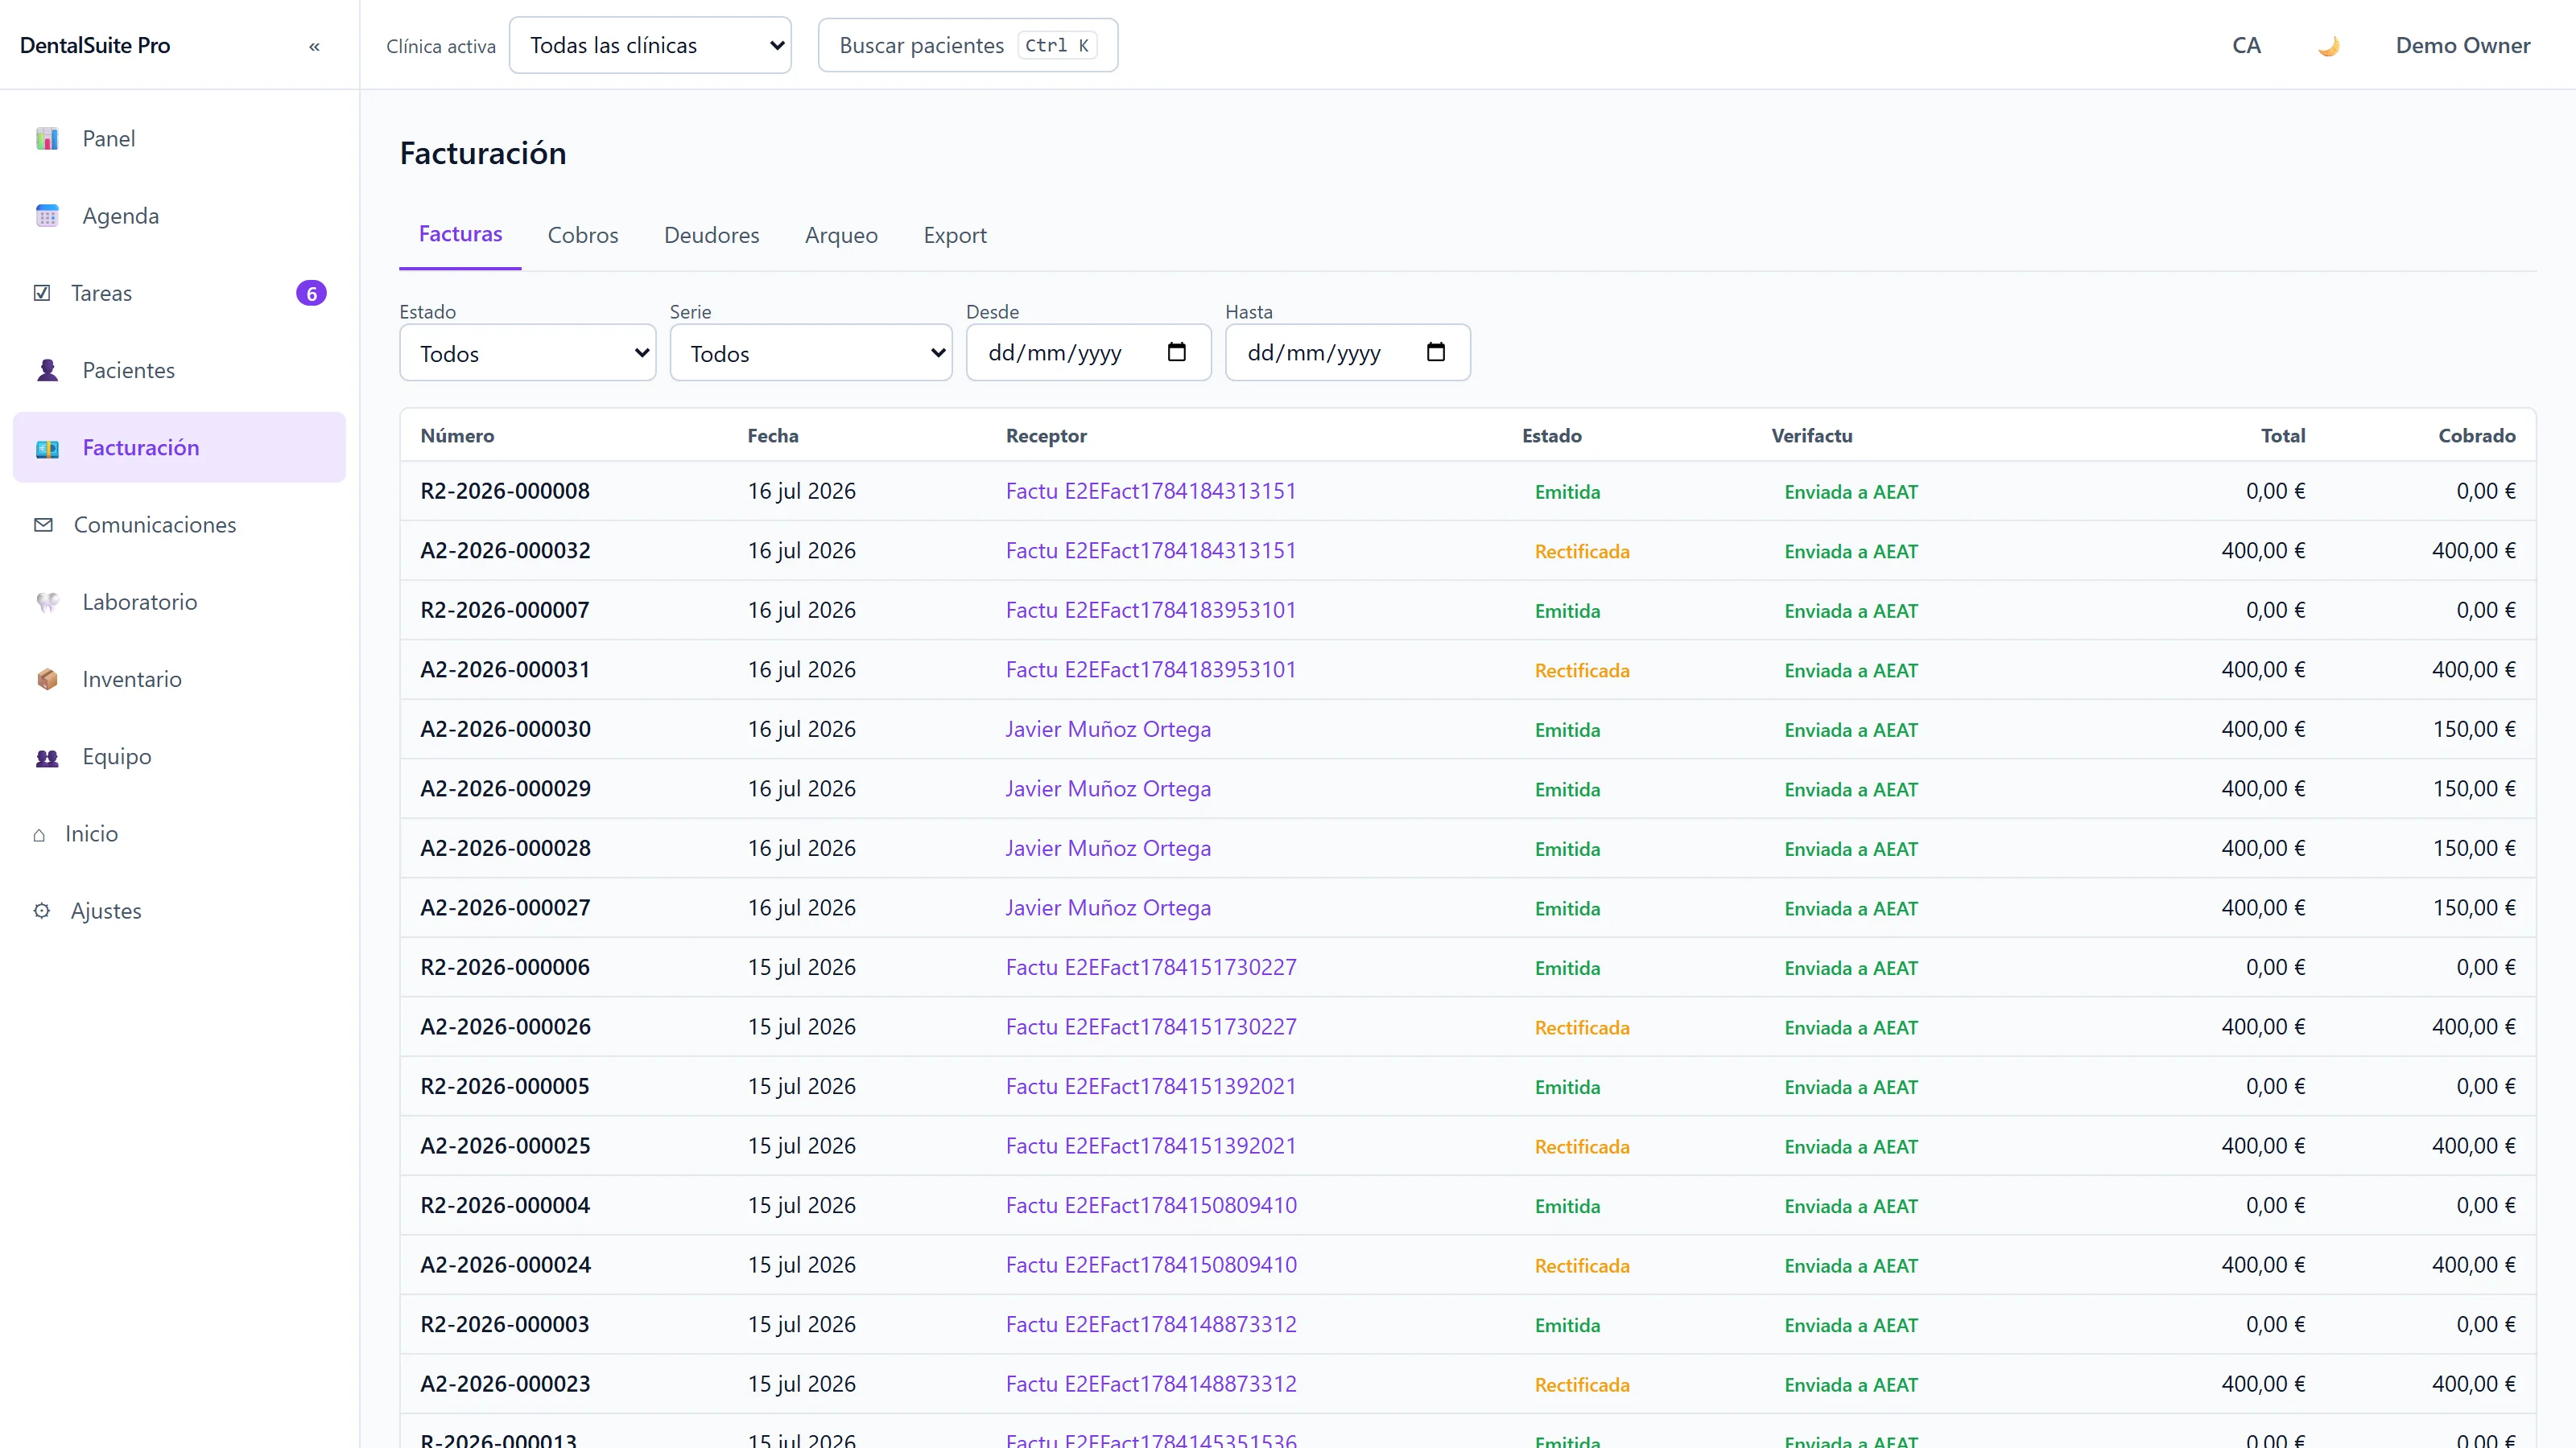Click Enviada a AEAT on invoice A2-2026-000030
This screenshot has width=2576, height=1448.
1850,730
